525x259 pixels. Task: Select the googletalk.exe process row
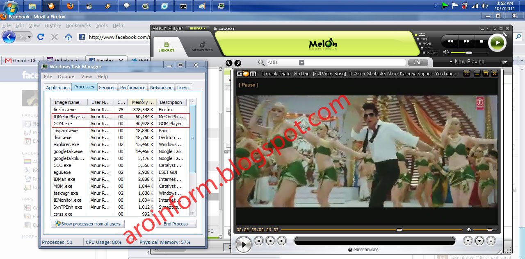click(x=120, y=151)
